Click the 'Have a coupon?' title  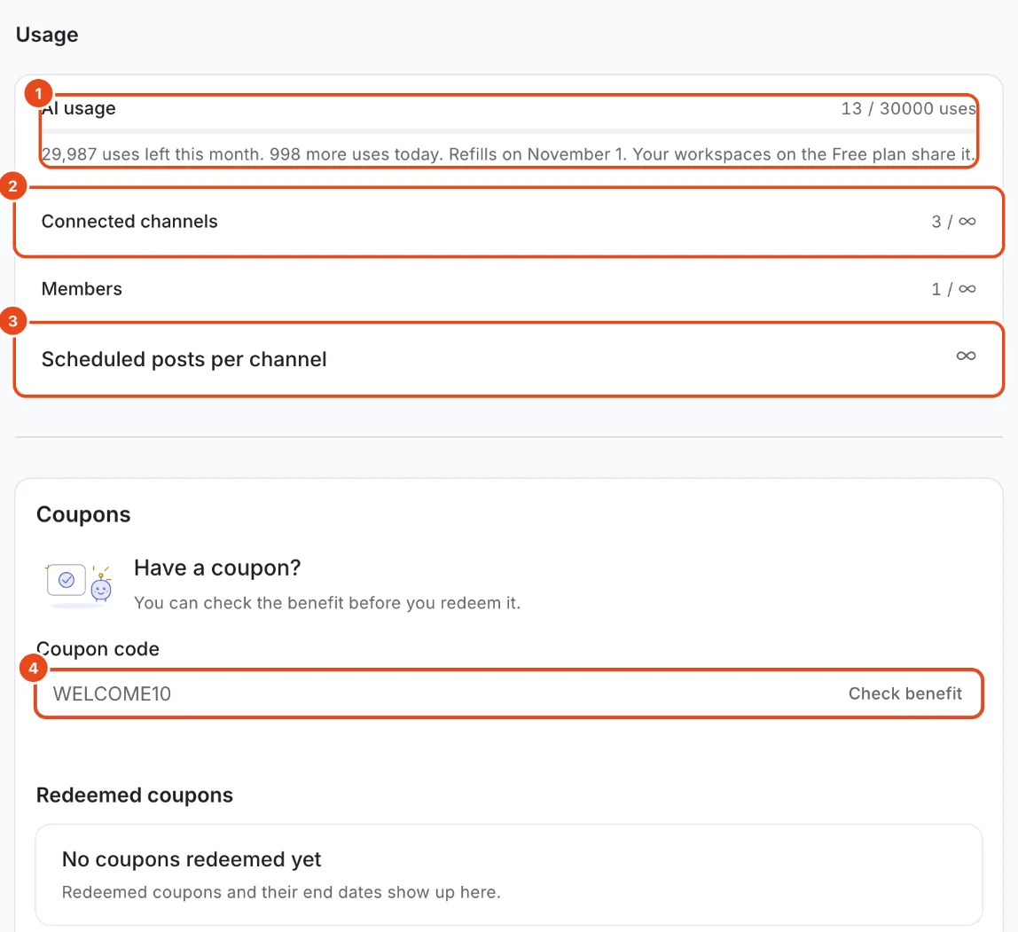pos(217,568)
